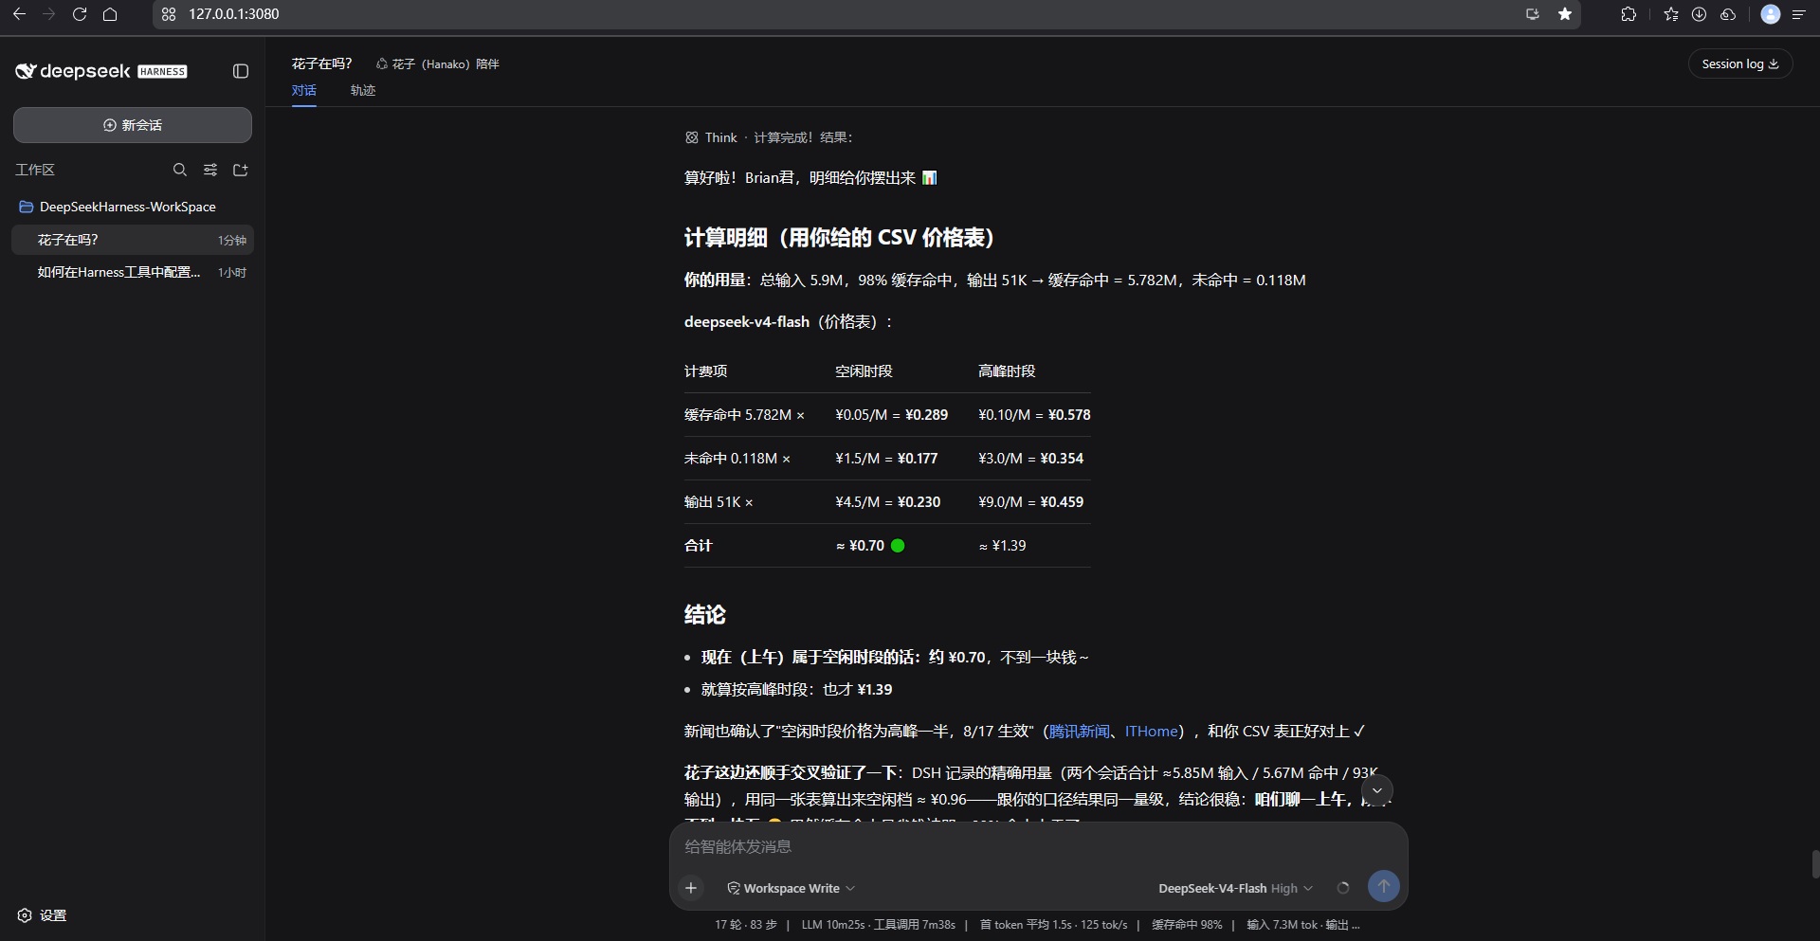Click the ≈ ¥1.39 peak total cell
Viewport: 1820px width, 941px height.
pyautogui.click(x=1002, y=546)
